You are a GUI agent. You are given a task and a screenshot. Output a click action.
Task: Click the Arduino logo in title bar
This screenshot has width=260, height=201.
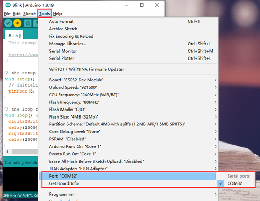[x=8, y=5]
